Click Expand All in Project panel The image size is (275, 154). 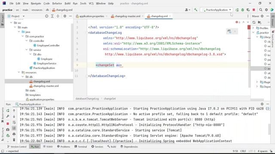(x=52, y=16)
